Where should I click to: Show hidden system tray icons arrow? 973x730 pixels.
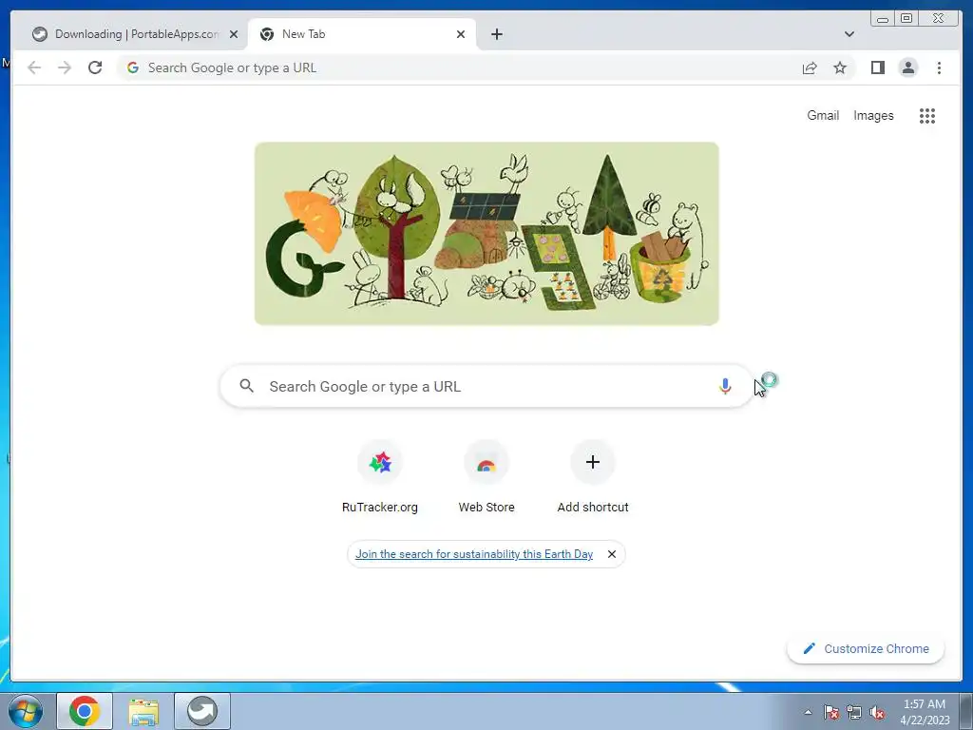tap(808, 712)
